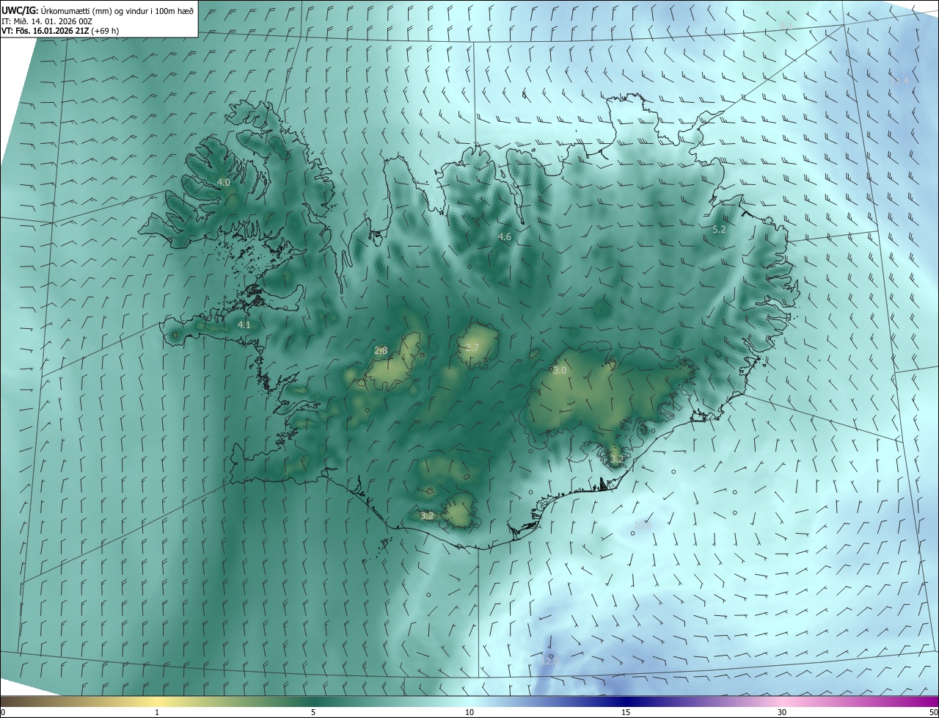Select the 1.4 label in the upper-right corner

(901, 81)
